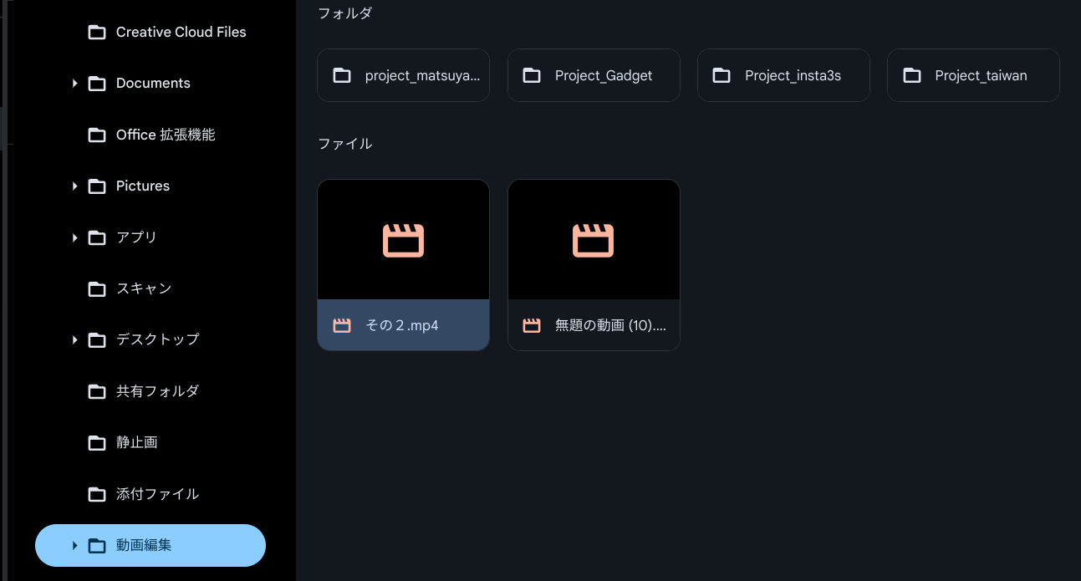Select the 静止画 label in sidebar
Image resolution: width=1081 pixels, height=581 pixels.
pos(137,443)
